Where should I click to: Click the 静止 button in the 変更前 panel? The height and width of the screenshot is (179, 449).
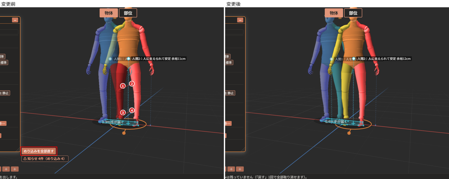coord(5,93)
